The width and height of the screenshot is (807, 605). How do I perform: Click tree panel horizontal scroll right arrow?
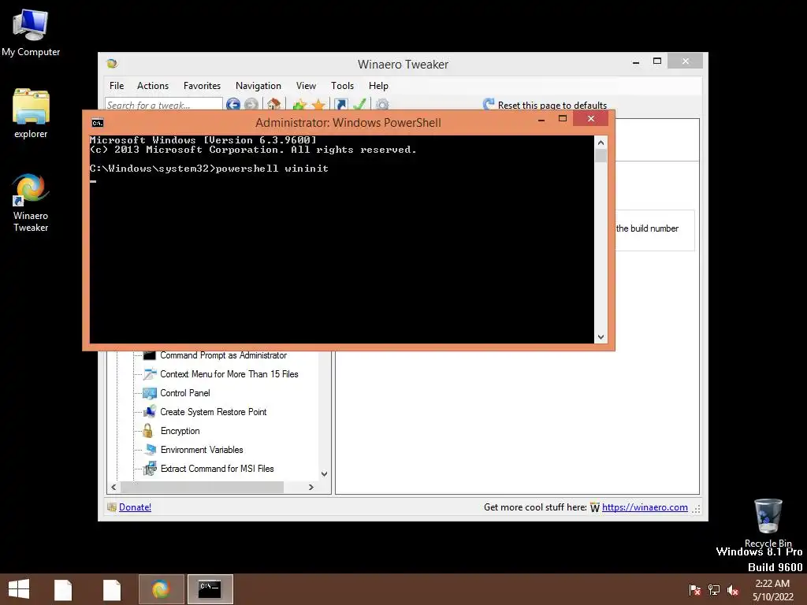[311, 487]
